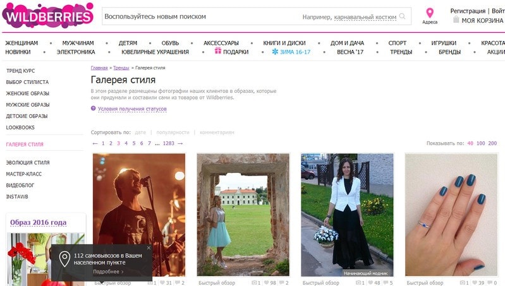505x286 pixels.
Task: Open ДЕТСКИЕ ОБРАЗЫ sidebar item
Action: tap(27, 116)
